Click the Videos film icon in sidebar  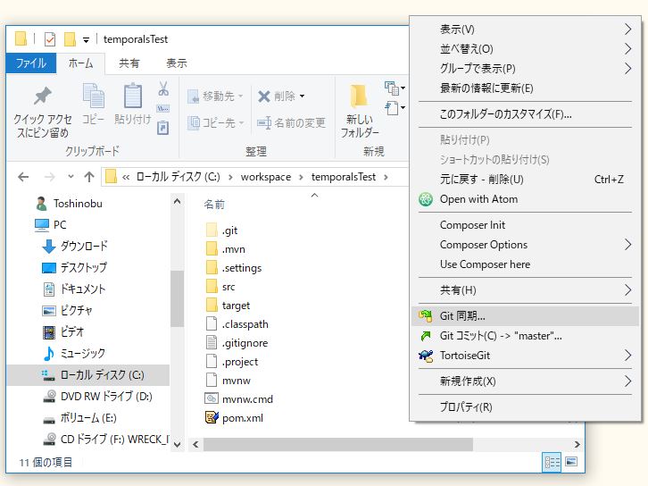point(49,331)
